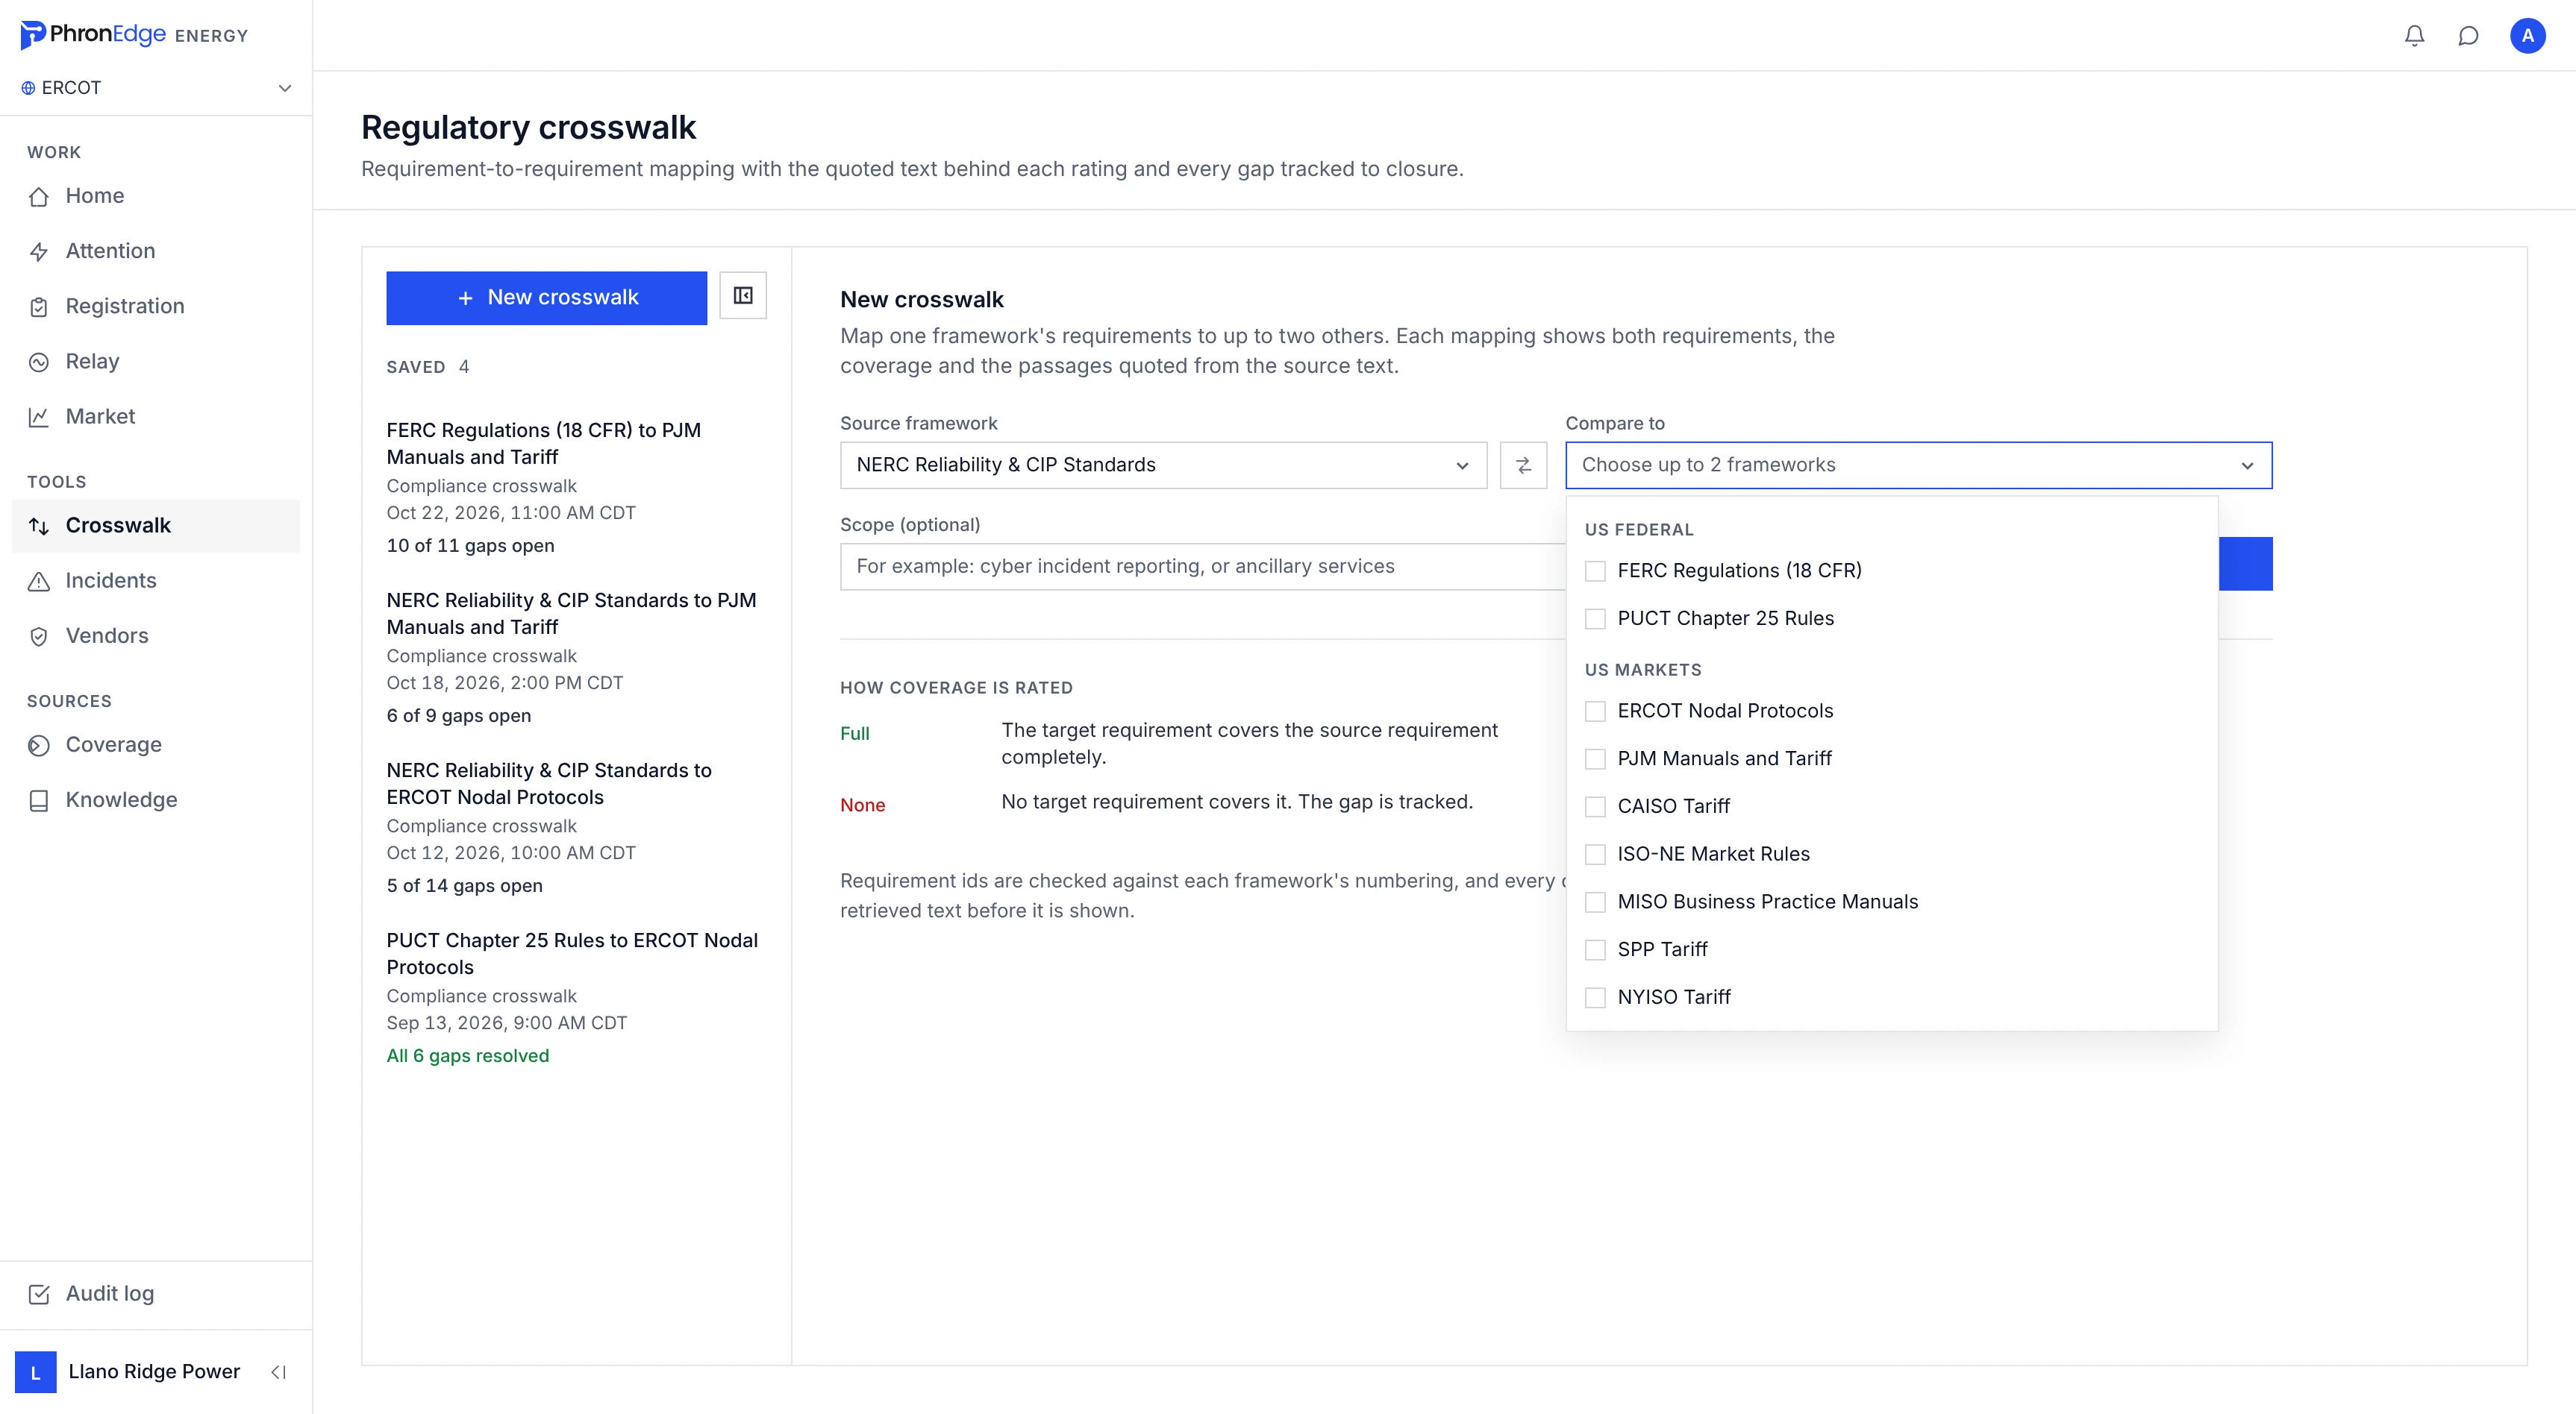
Task: Click the New crosswalk button
Action: pyautogui.click(x=546, y=298)
